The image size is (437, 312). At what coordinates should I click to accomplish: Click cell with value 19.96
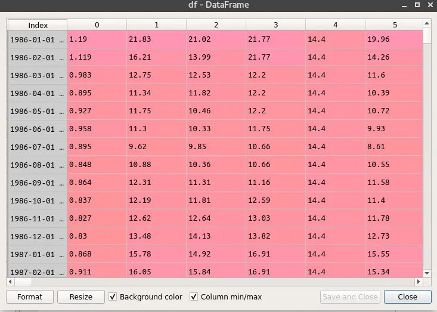tap(394, 39)
